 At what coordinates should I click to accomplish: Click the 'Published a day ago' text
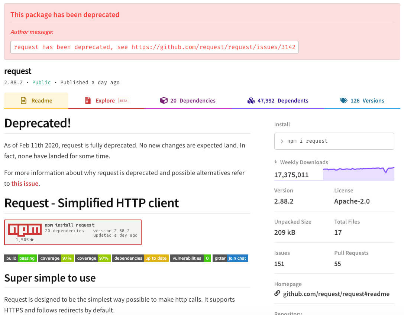(x=90, y=82)
